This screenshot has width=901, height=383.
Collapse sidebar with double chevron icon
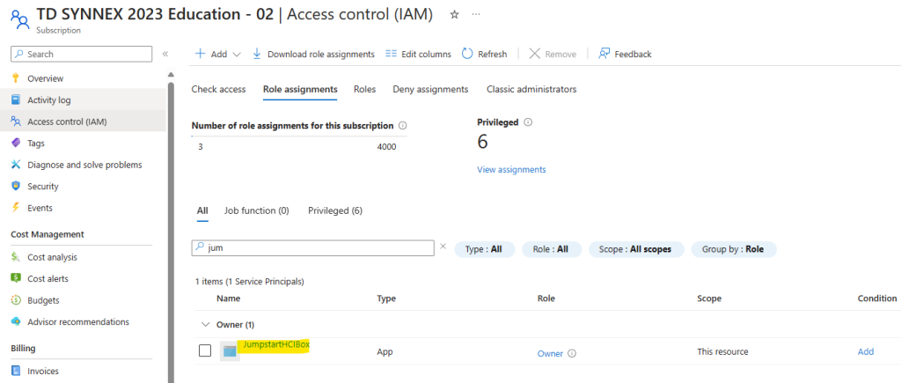point(165,54)
